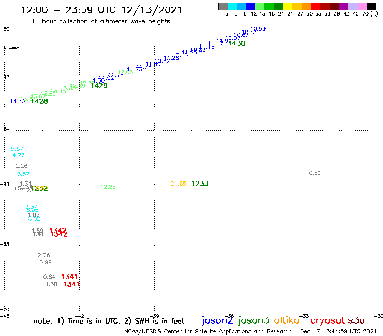
Task: Click the yellow swatch in the color scale
Action: (x=288, y=6)
